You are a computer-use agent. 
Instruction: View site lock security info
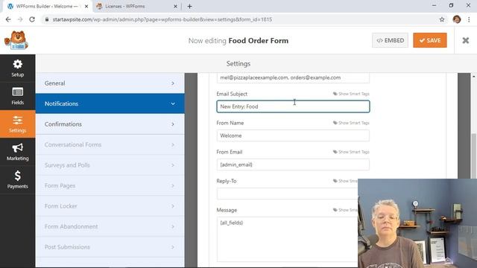click(x=46, y=19)
